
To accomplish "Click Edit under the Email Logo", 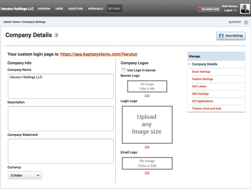I will click(x=147, y=173).
